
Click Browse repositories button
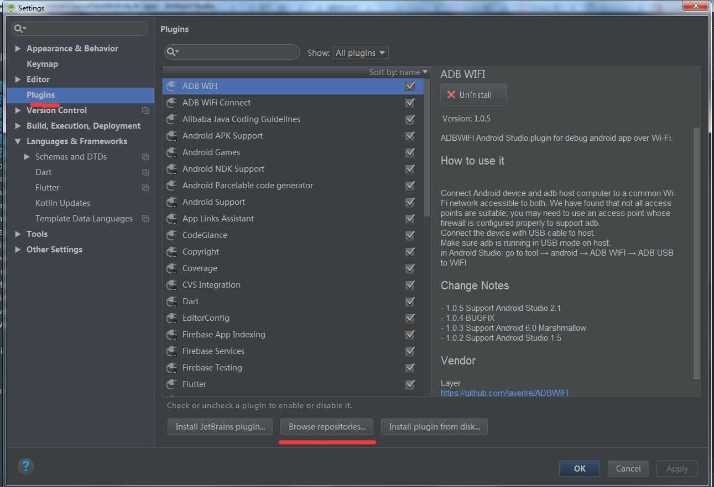click(x=327, y=427)
